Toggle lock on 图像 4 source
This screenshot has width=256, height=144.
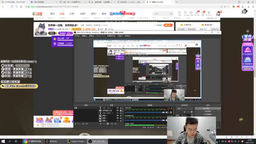coord(121,116)
